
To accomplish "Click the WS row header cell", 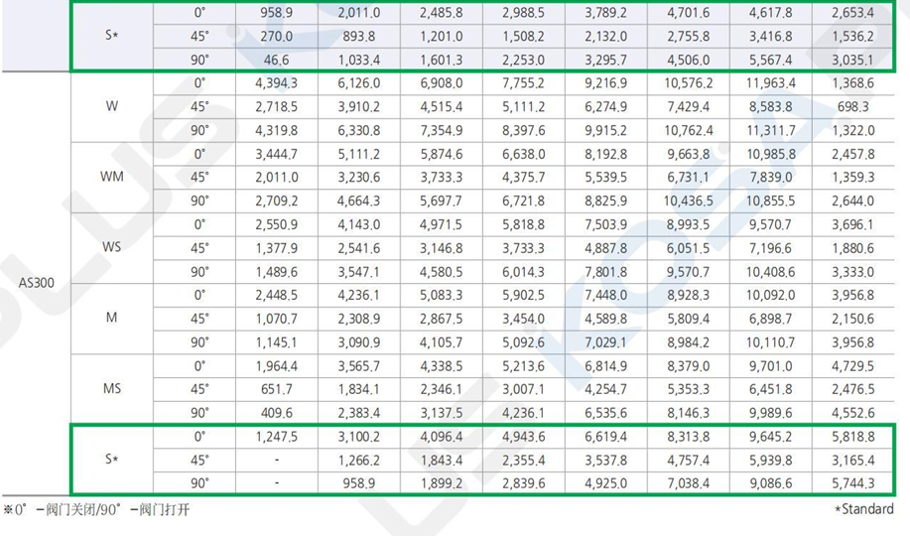I will pyautogui.click(x=112, y=247).
